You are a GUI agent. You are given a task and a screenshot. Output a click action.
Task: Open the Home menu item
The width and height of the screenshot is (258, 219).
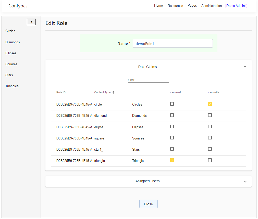pyautogui.click(x=158, y=5)
